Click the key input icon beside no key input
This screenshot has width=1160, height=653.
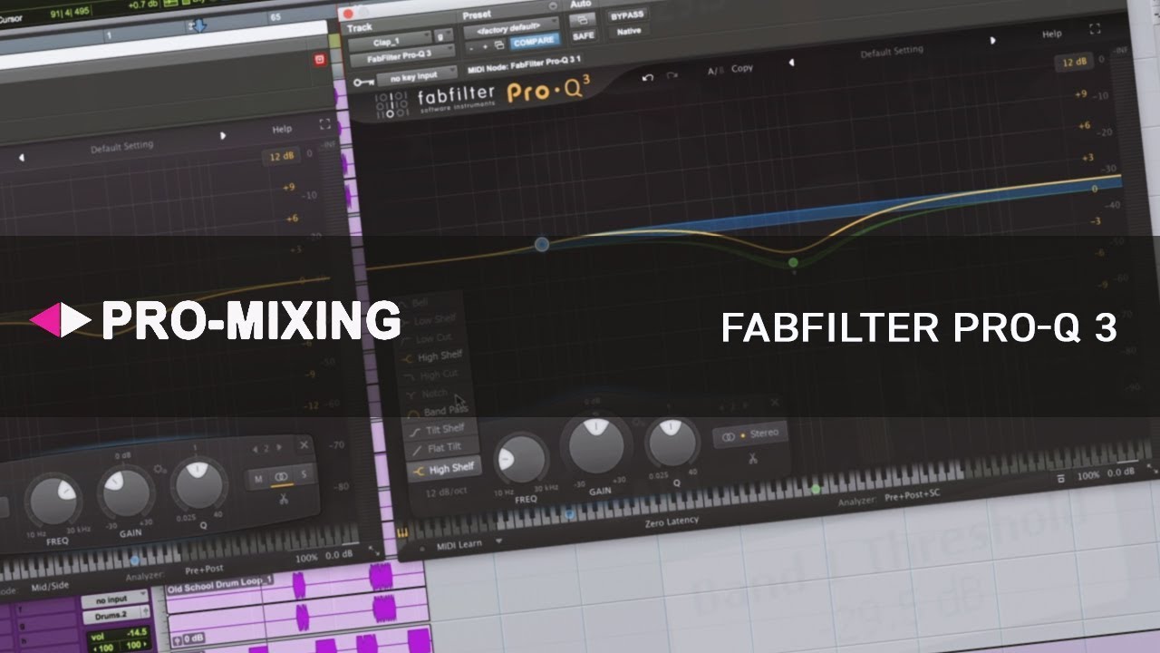[x=363, y=83]
